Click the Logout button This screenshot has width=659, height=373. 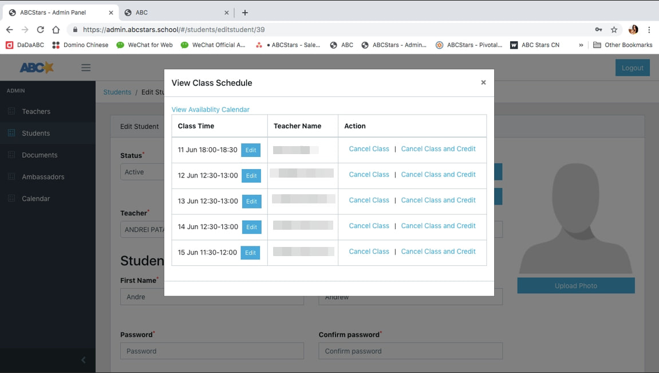coord(633,68)
